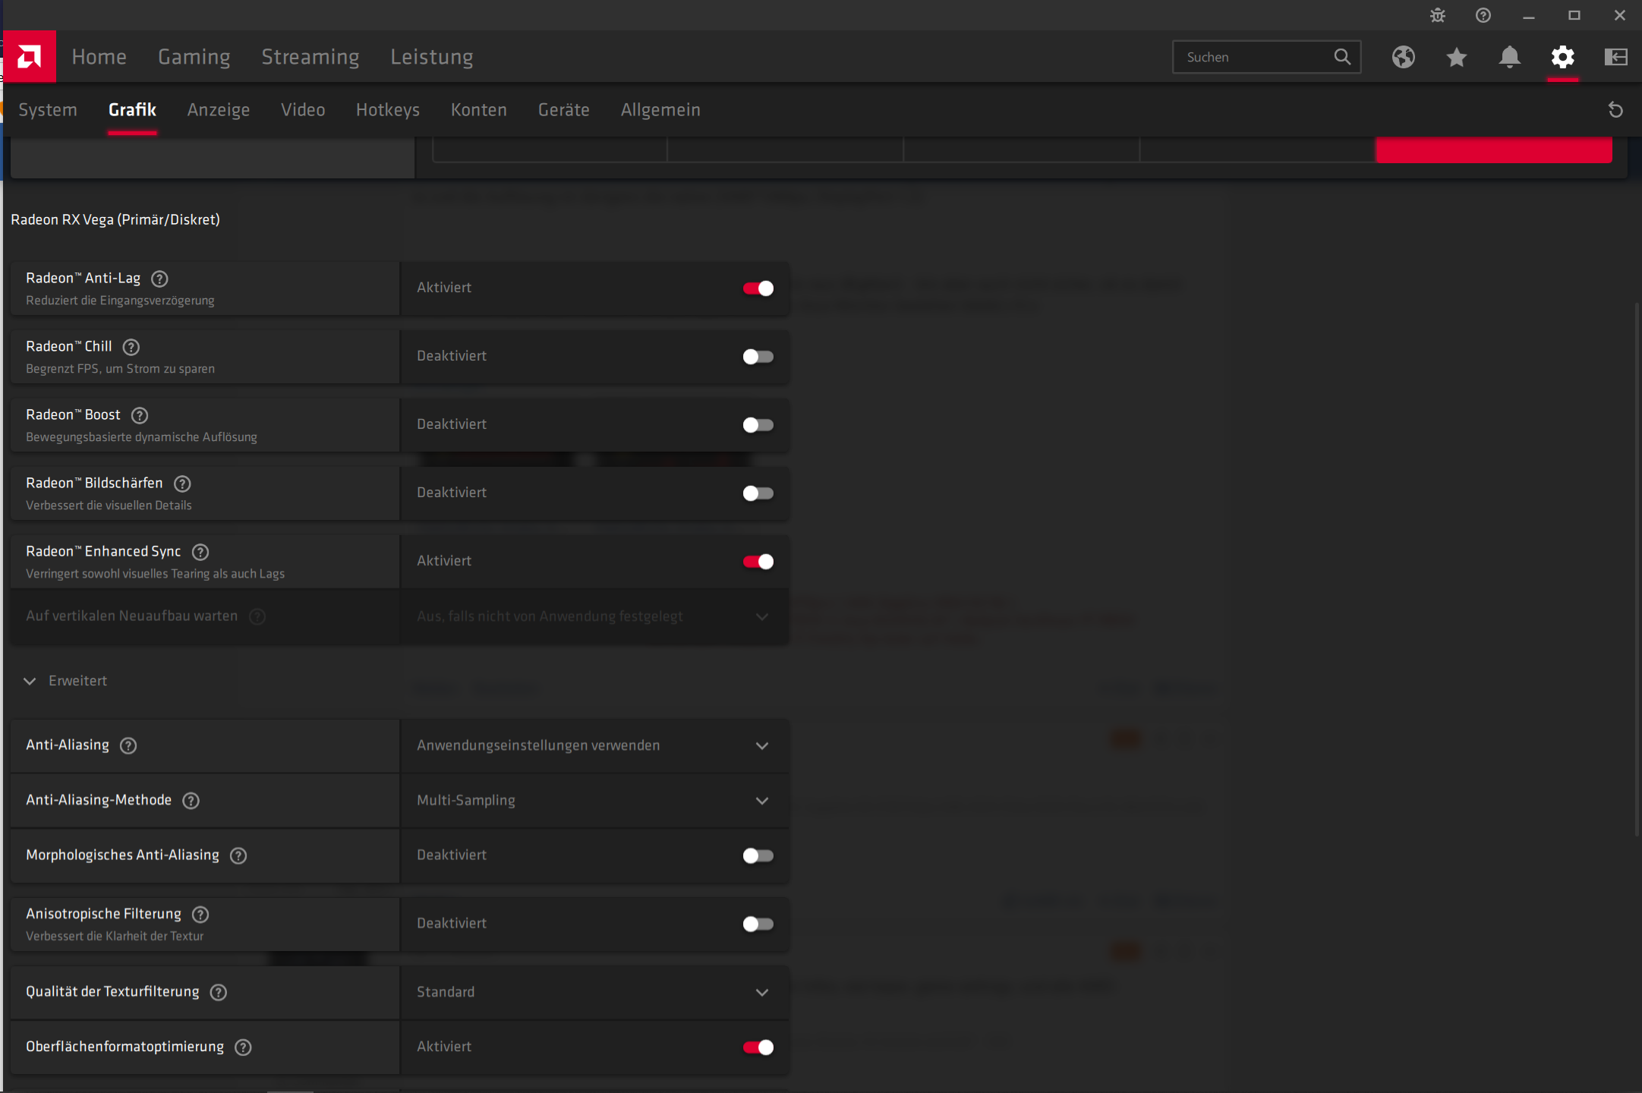Open the bug report tool icon
1642x1093 pixels.
coord(1437,15)
